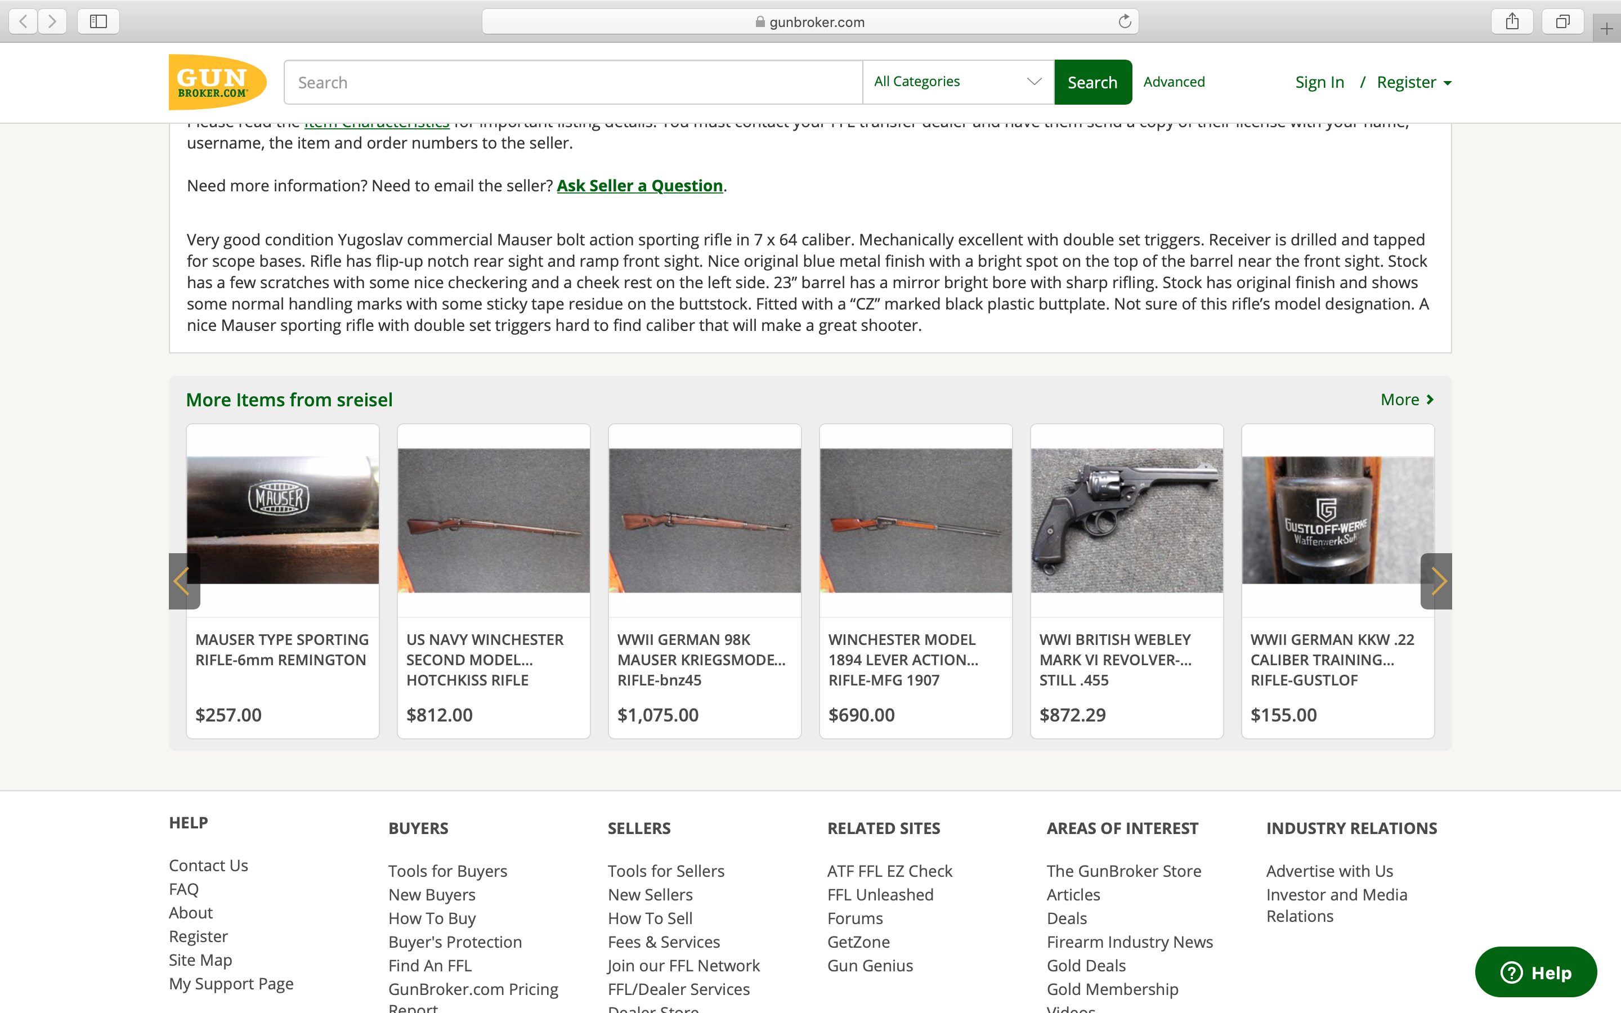Go forward with Safari's forward arrow

52,21
